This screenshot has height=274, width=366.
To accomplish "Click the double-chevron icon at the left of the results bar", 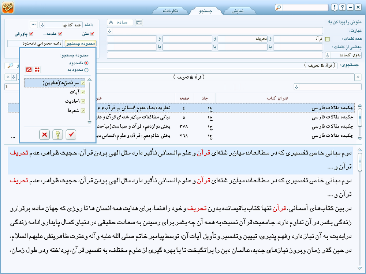I will click(8, 77).
